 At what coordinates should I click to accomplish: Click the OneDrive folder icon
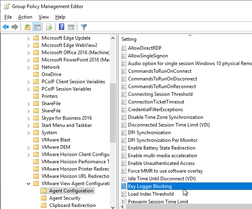click(36, 74)
